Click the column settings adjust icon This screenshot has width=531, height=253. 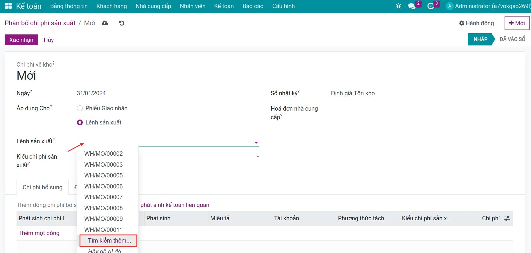pos(507,218)
